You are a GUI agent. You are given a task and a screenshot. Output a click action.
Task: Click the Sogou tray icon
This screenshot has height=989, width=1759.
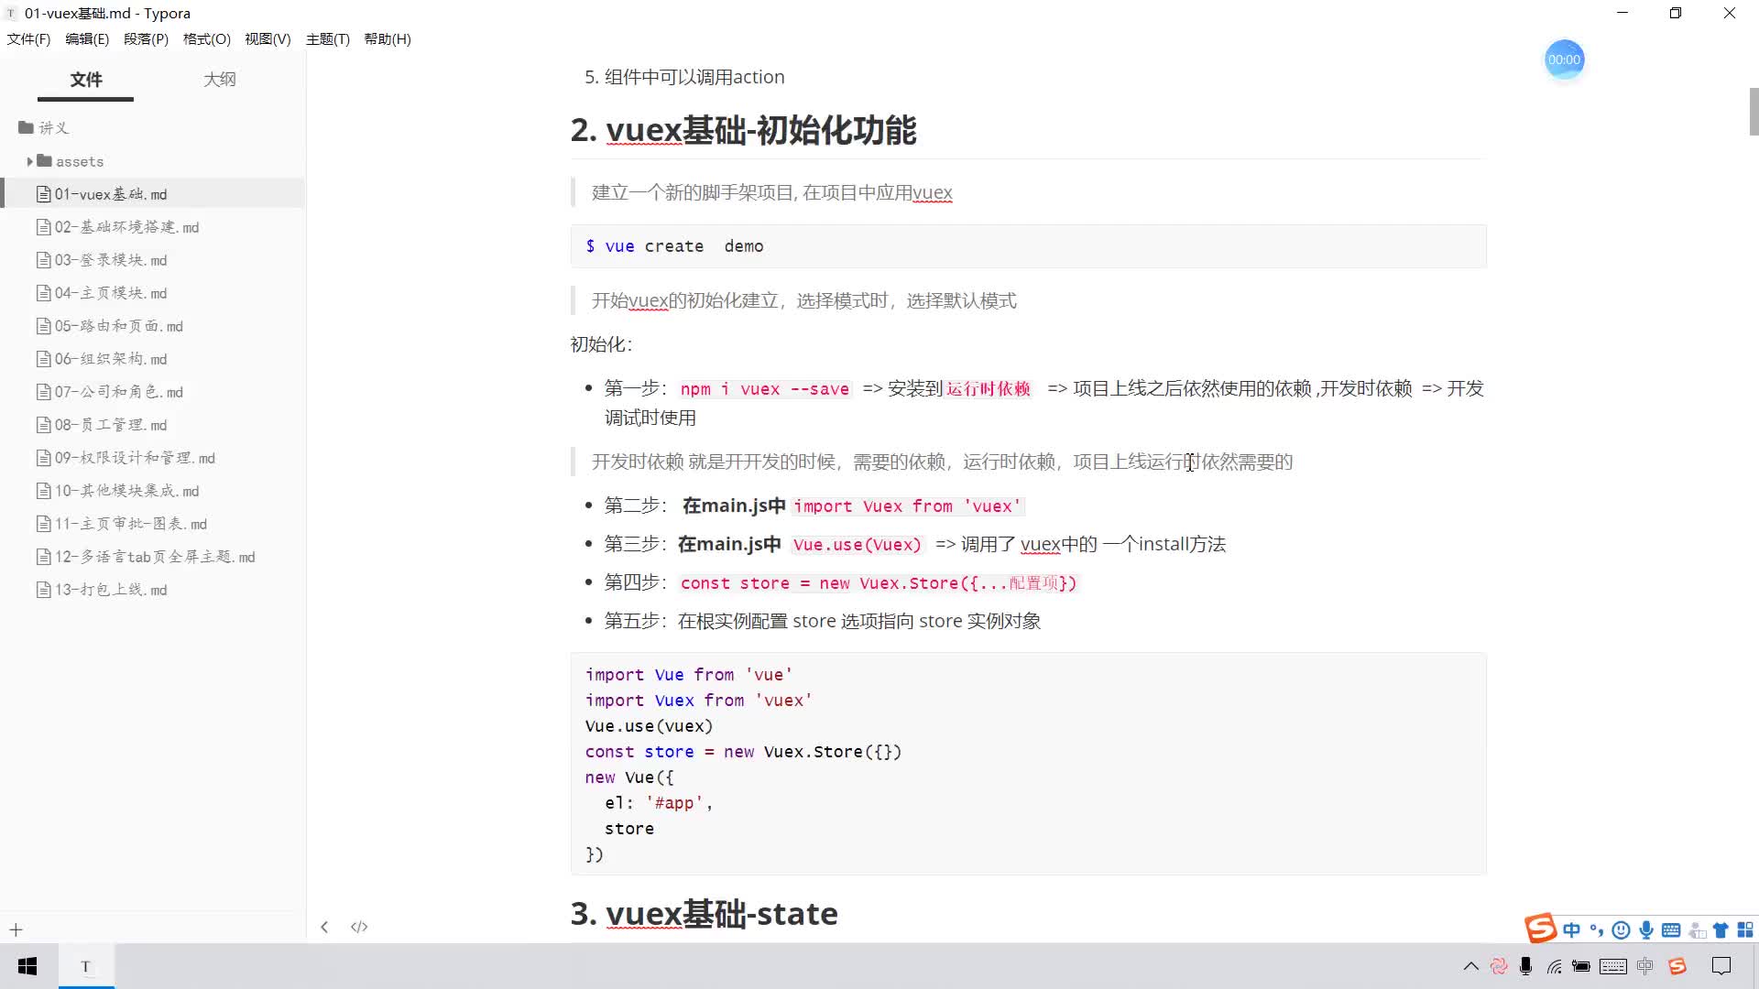(1677, 966)
